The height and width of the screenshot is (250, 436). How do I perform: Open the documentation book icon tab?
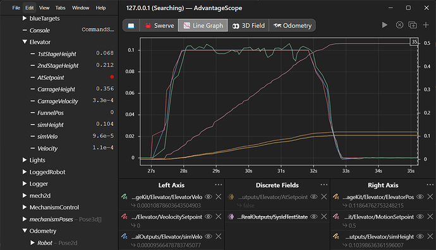[131, 25]
